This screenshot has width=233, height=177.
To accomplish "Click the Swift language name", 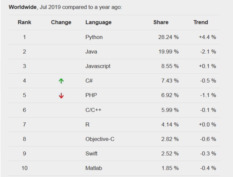I will pyautogui.click(x=91, y=154).
